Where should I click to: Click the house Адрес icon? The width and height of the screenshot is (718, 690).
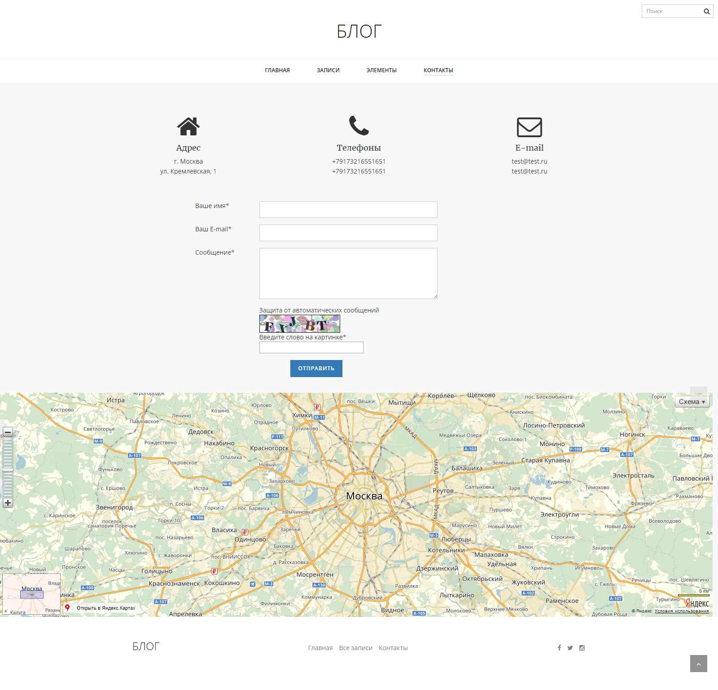tap(188, 126)
